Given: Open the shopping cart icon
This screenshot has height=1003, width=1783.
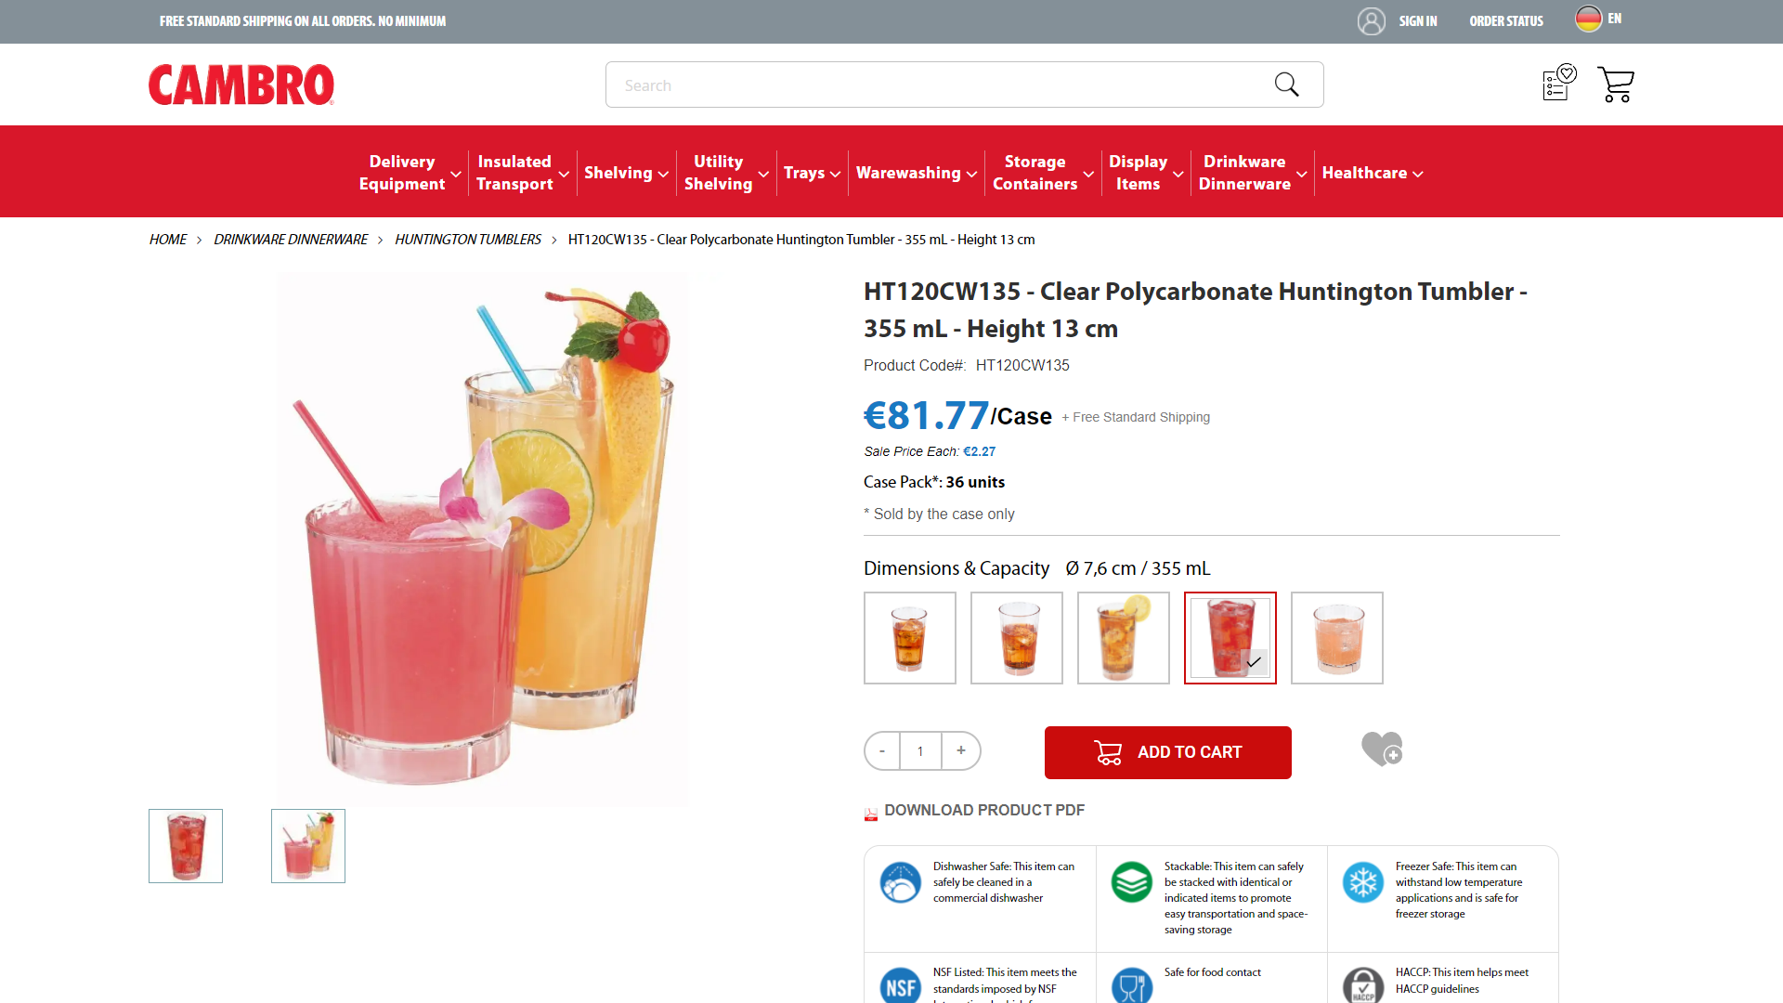Looking at the screenshot, I should [x=1616, y=85].
